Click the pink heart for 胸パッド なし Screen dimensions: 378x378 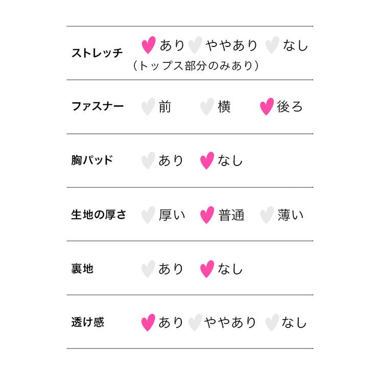click(x=207, y=160)
